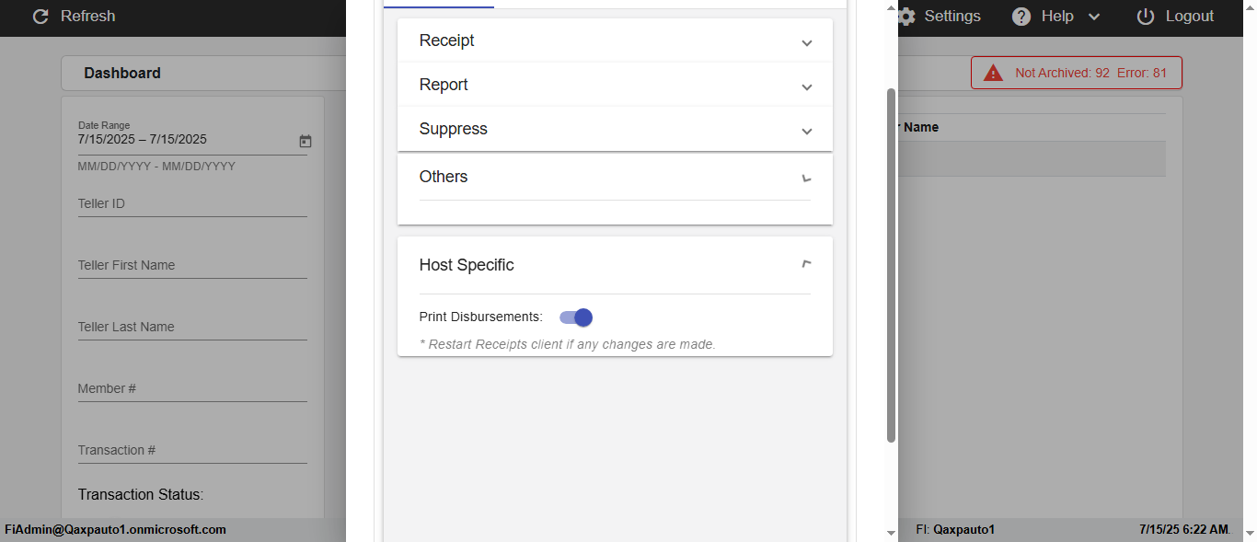Viewport: 1257px width, 542px height.
Task: Click the Refresh circular arrow icon
Action: tap(40, 17)
